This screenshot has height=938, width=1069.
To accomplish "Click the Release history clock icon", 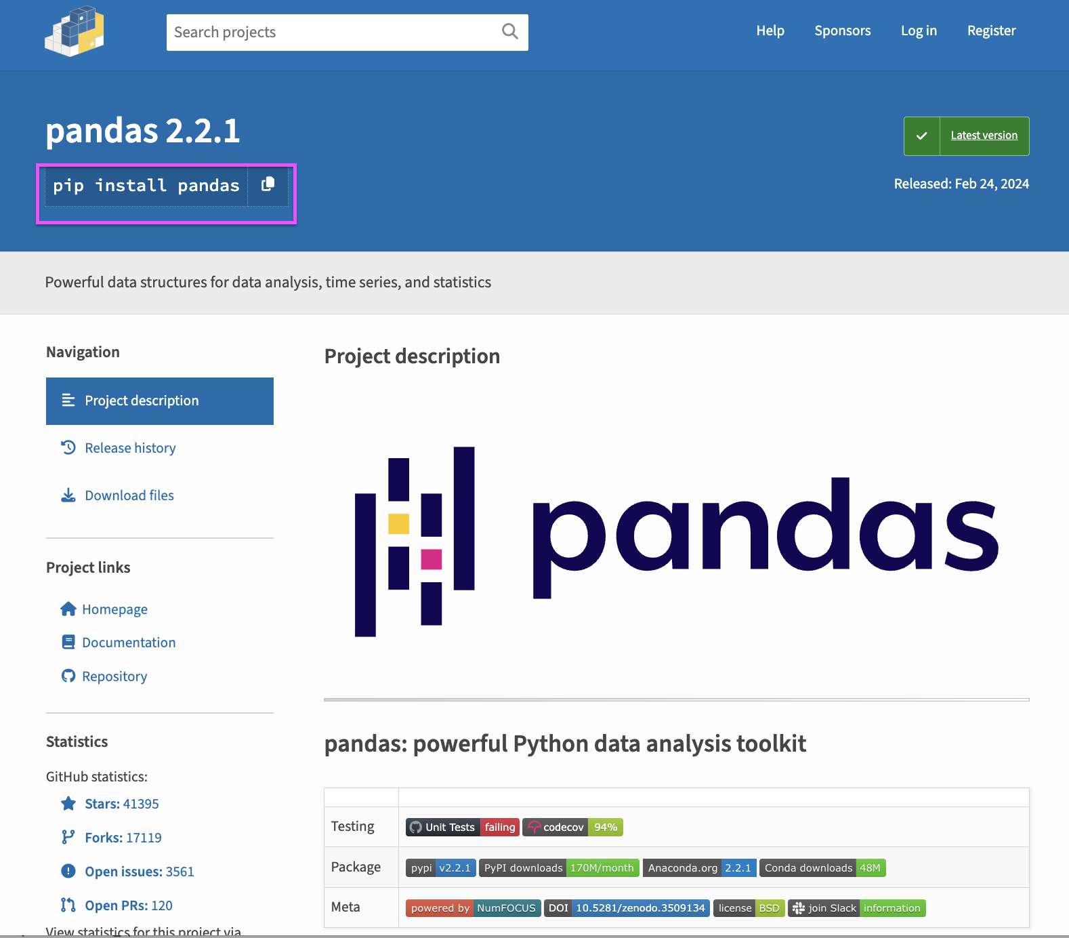I will (68, 447).
